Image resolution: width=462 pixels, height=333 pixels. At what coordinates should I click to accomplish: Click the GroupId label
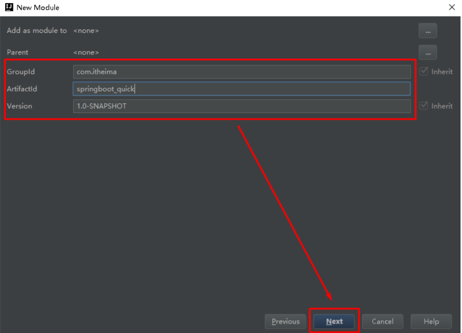(21, 72)
